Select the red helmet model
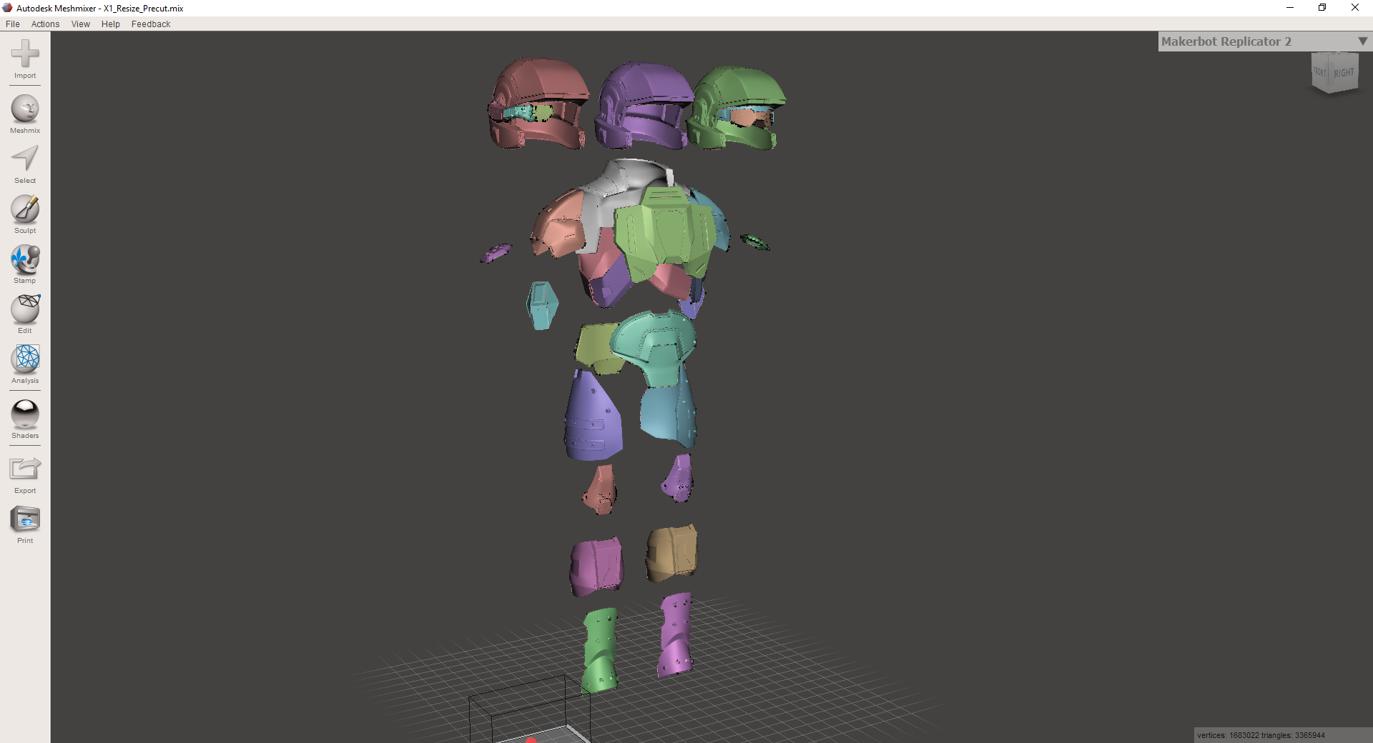The width and height of the screenshot is (1373, 743). pyautogui.click(x=538, y=104)
